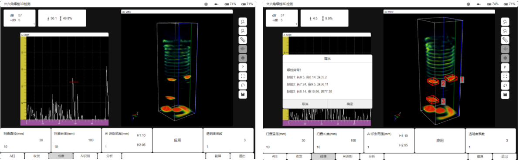
Task: Click fullscreen icon in right dialog screen
Action: point(505,76)
